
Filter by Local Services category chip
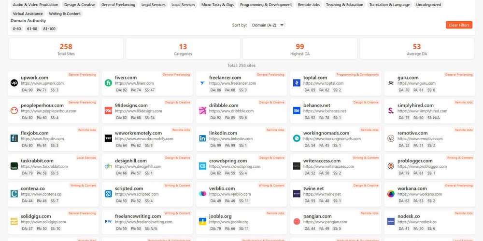click(183, 5)
